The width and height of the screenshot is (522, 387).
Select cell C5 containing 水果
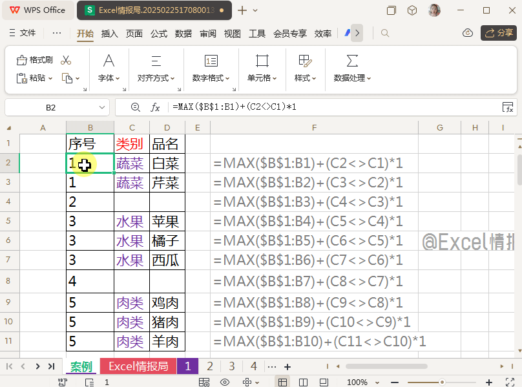tap(132, 222)
